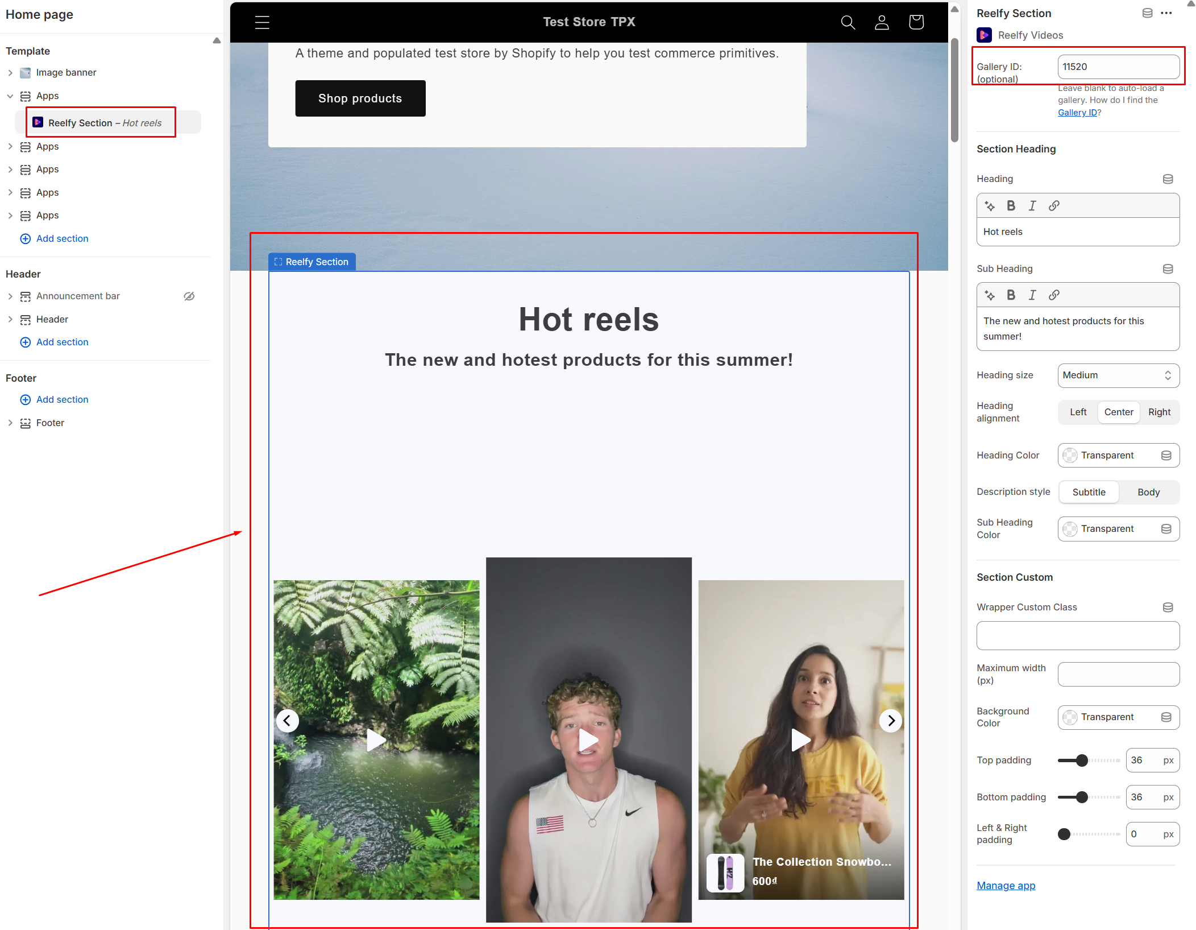Open the three-dot menu for Reelfy Section
Image resolution: width=1196 pixels, height=930 pixels.
pos(1166,13)
